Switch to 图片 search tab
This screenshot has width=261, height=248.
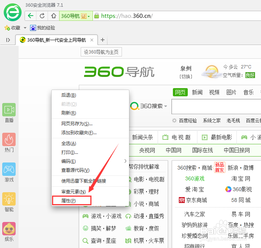tap(231, 92)
